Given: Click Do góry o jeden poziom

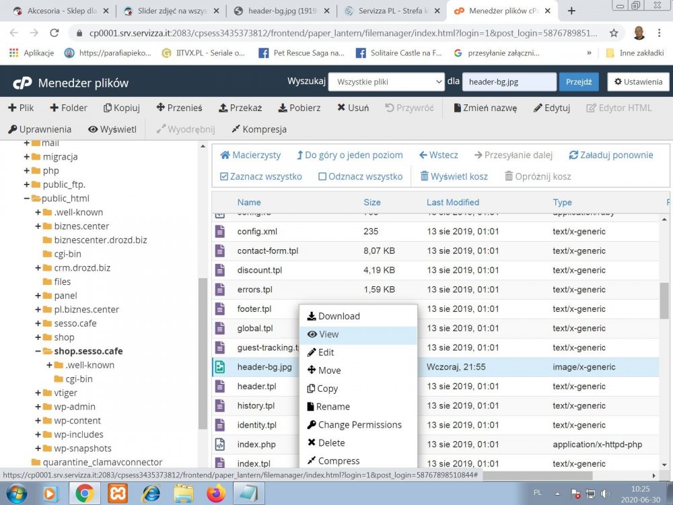Looking at the screenshot, I should [350, 155].
